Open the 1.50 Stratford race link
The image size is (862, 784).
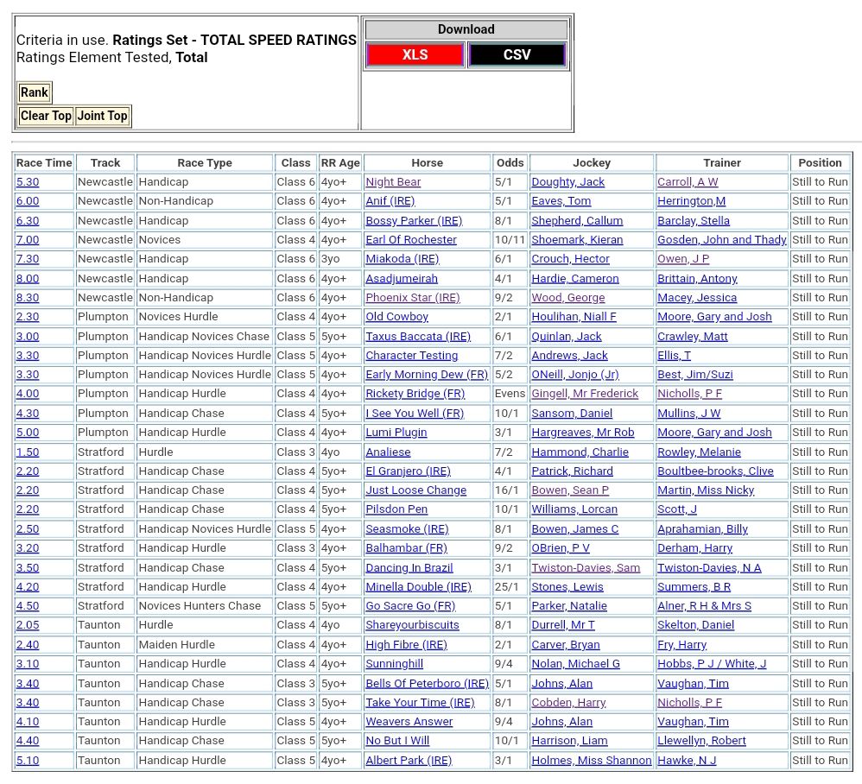[x=28, y=452]
